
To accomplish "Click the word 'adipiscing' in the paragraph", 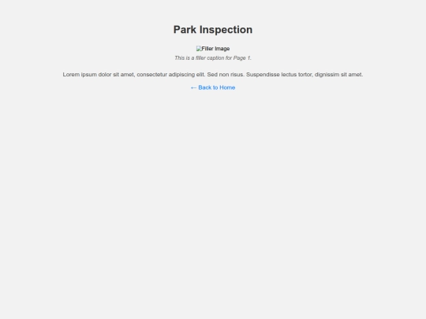I will click(181, 75).
